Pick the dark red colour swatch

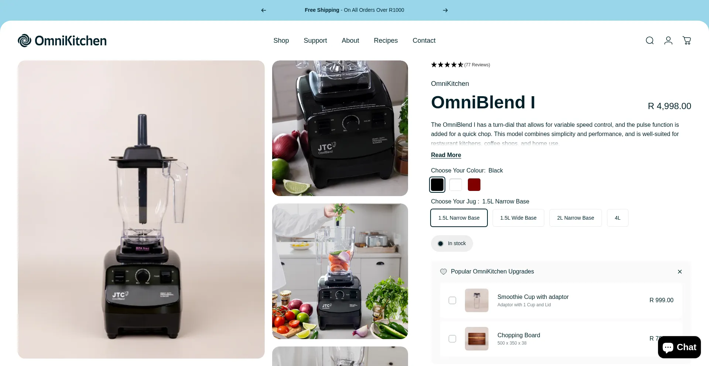coord(474,185)
